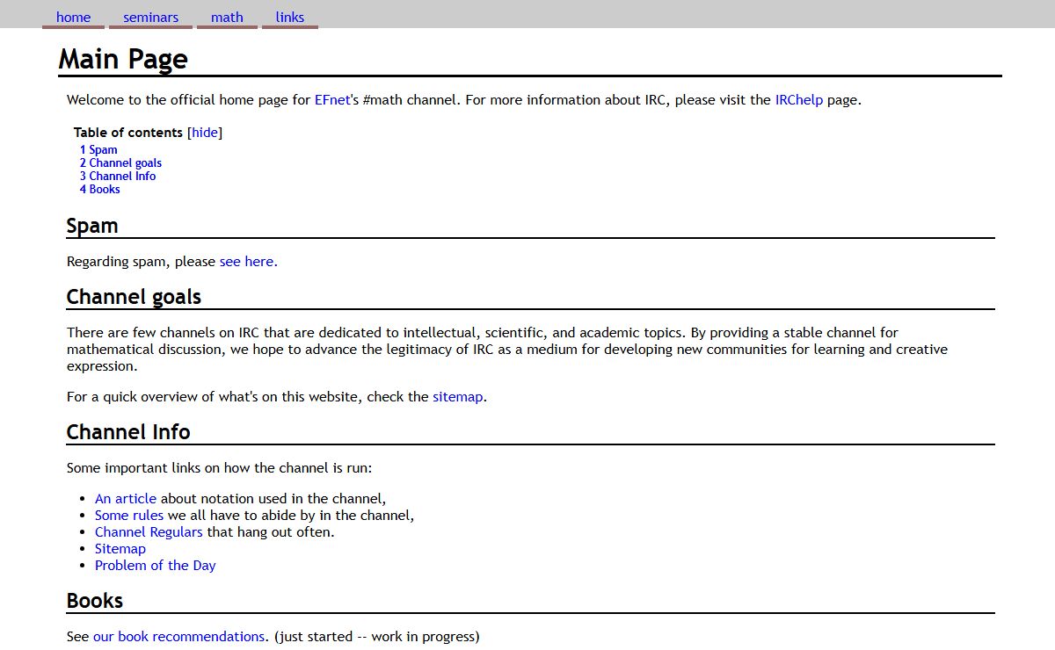This screenshot has width=1055, height=650.
Task: Click the 'Table of contents' label
Action: point(128,133)
